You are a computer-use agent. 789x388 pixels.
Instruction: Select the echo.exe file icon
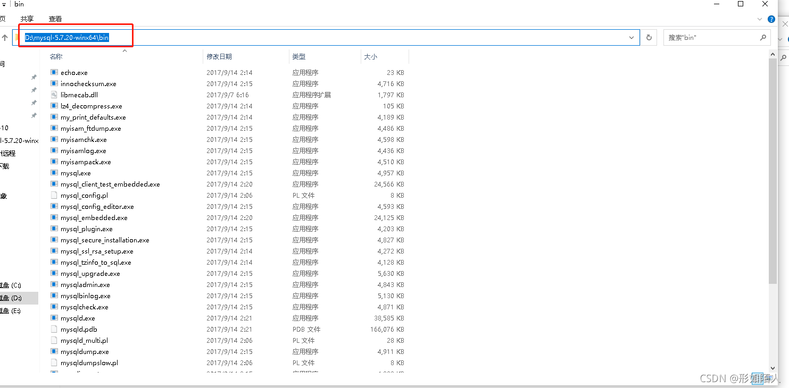coord(54,72)
